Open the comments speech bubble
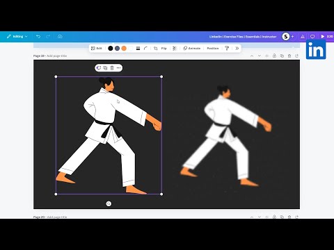Screen dimensions: 334x250 pyautogui.click(x=312, y=37)
